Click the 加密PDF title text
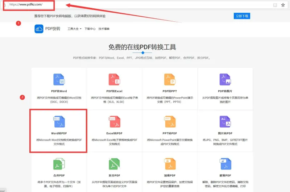This screenshot has height=192, width=290. [170, 175]
